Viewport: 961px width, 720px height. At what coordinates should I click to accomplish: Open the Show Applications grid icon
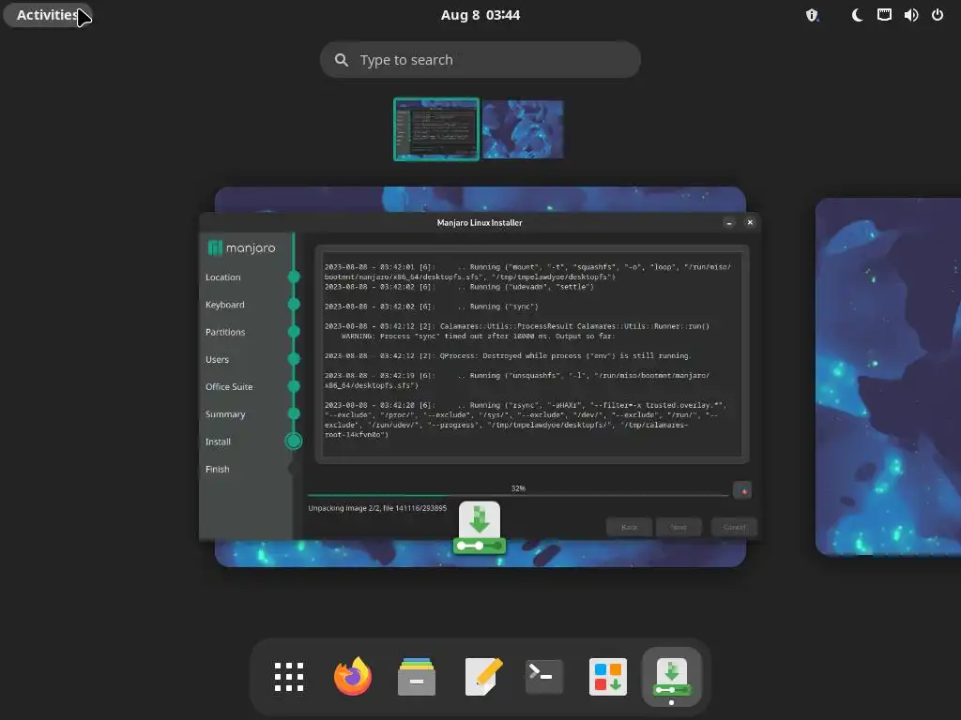coord(289,677)
